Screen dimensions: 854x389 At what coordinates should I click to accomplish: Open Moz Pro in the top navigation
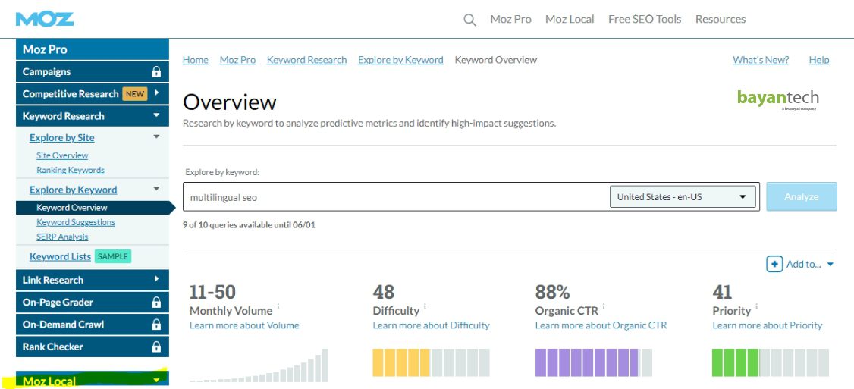pos(511,19)
